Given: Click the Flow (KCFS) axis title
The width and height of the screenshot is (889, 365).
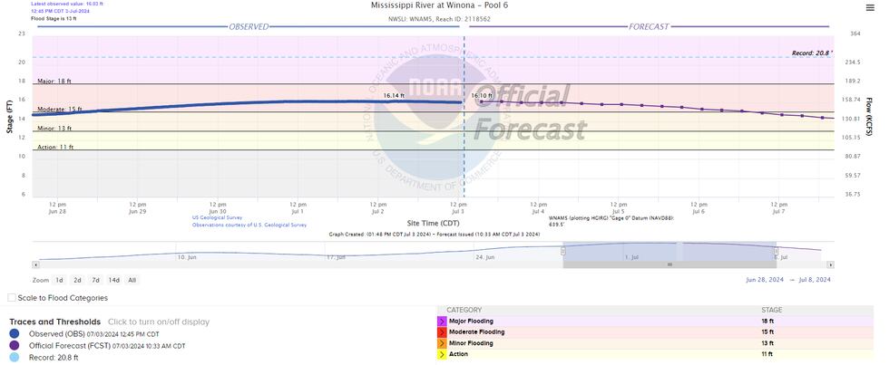Looking at the screenshot, I should (x=869, y=117).
